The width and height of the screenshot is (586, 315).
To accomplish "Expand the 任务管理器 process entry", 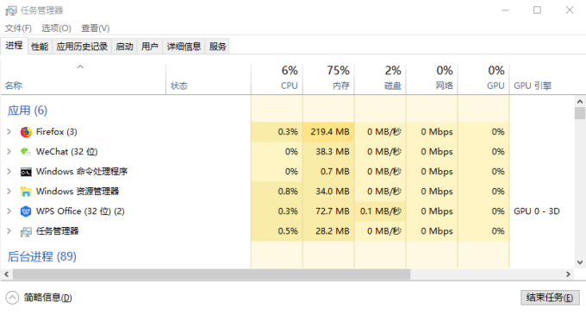I will click(x=9, y=230).
